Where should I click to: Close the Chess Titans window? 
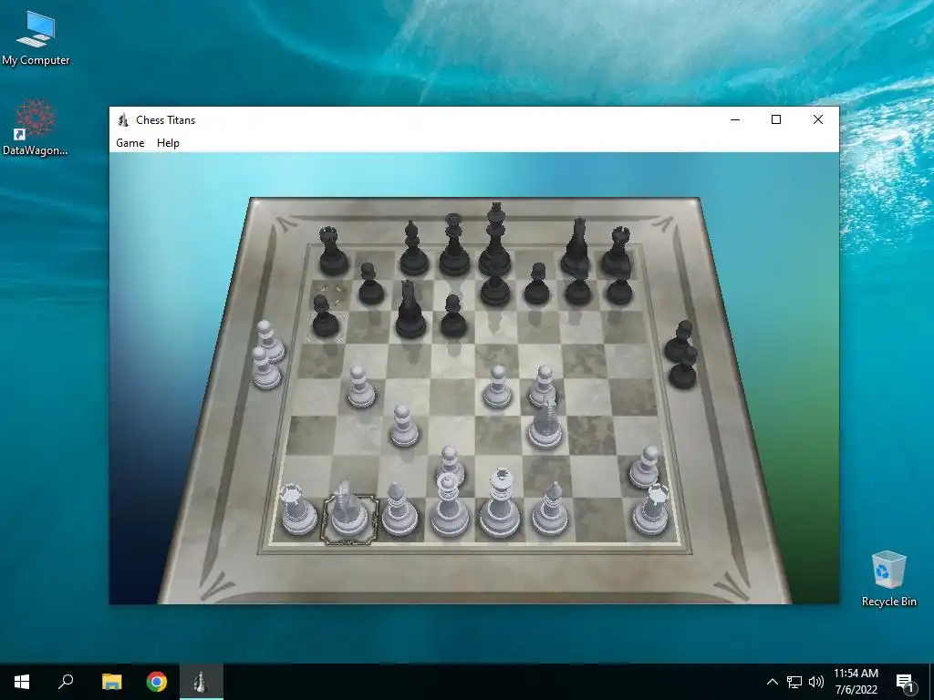[x=818, y=119]
